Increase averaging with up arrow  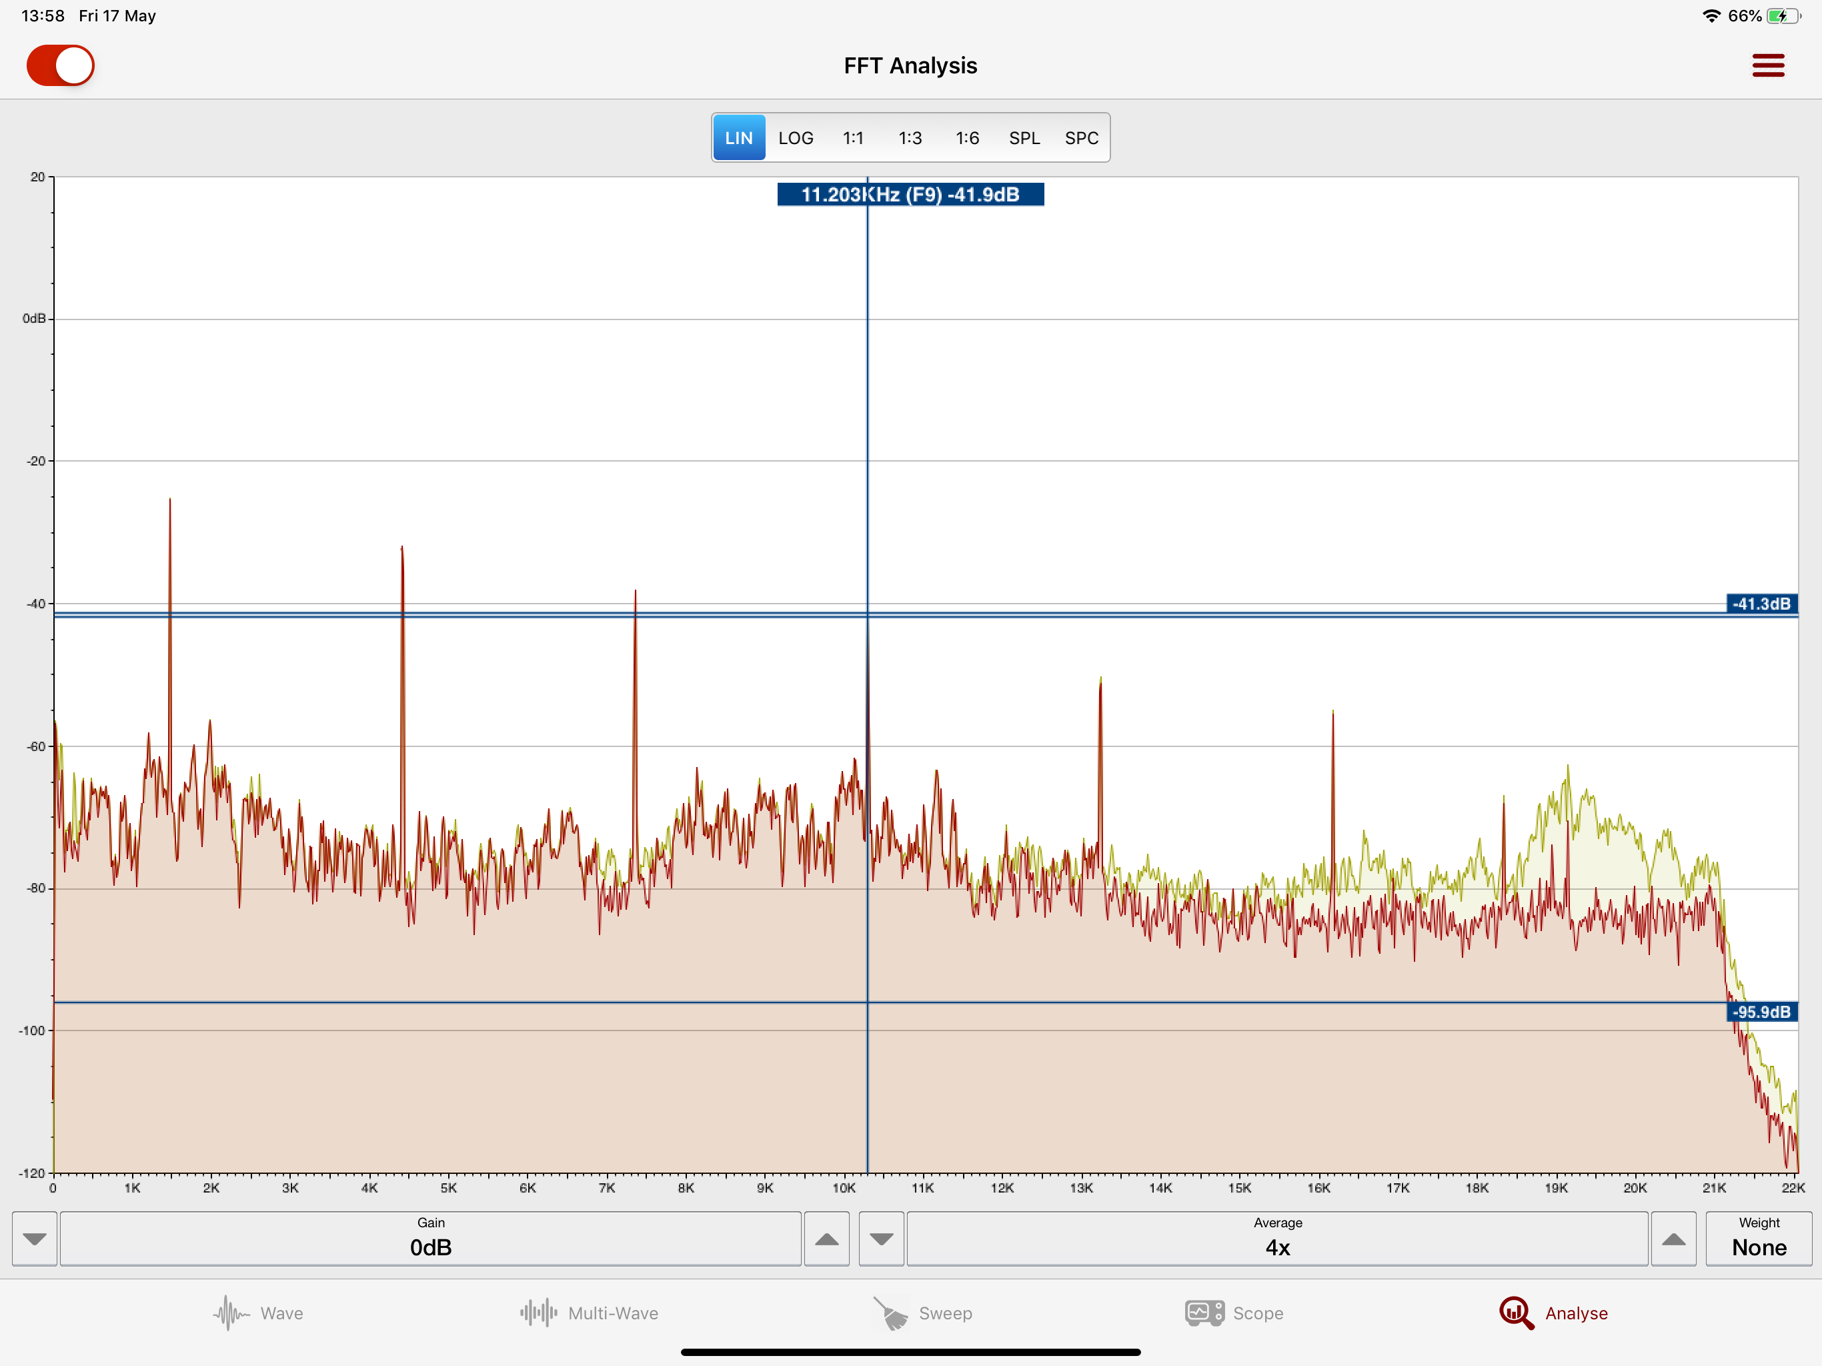pyautogui.click(x=1673, y=1239)
